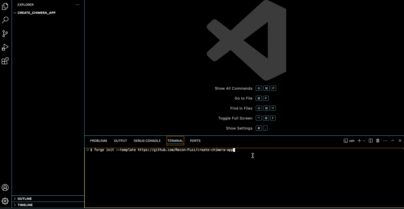Screen dimensions: 404x209
Task: Click the Find in Files label
Action: pyautogui.click(x=241, y=108)
